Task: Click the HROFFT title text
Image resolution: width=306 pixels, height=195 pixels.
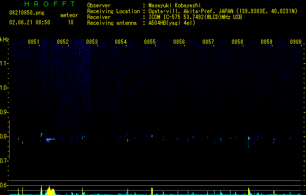Action: (x=50, y=4)
